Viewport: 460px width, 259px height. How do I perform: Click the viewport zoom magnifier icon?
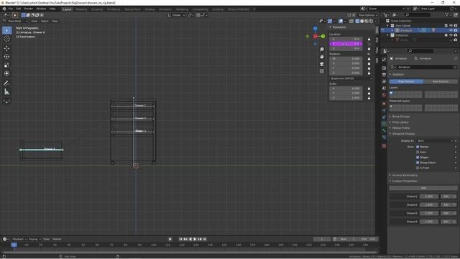pyautogui.click(x=322, y=50)
